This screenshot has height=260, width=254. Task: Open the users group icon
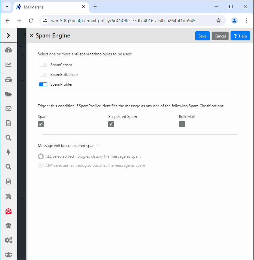[x=8, y=255]
